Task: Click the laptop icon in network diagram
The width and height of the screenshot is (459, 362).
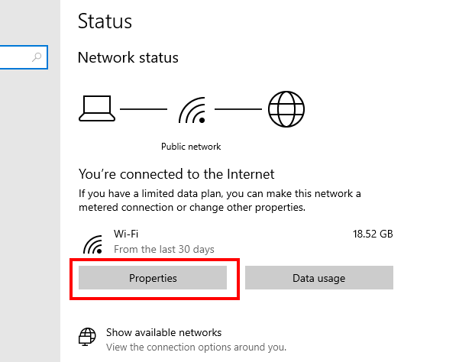Action: (97, 109)
